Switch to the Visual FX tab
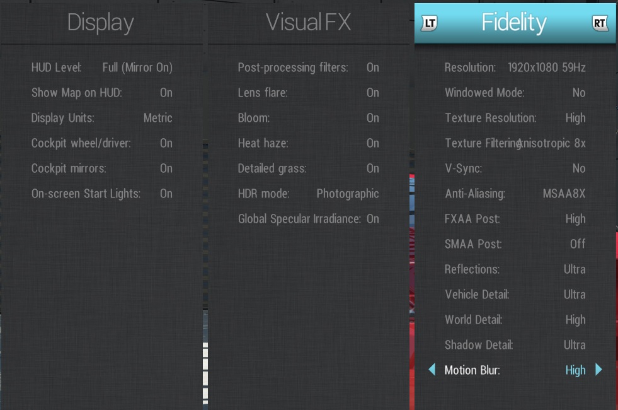 pyautogui.click(x=308, y=23)
